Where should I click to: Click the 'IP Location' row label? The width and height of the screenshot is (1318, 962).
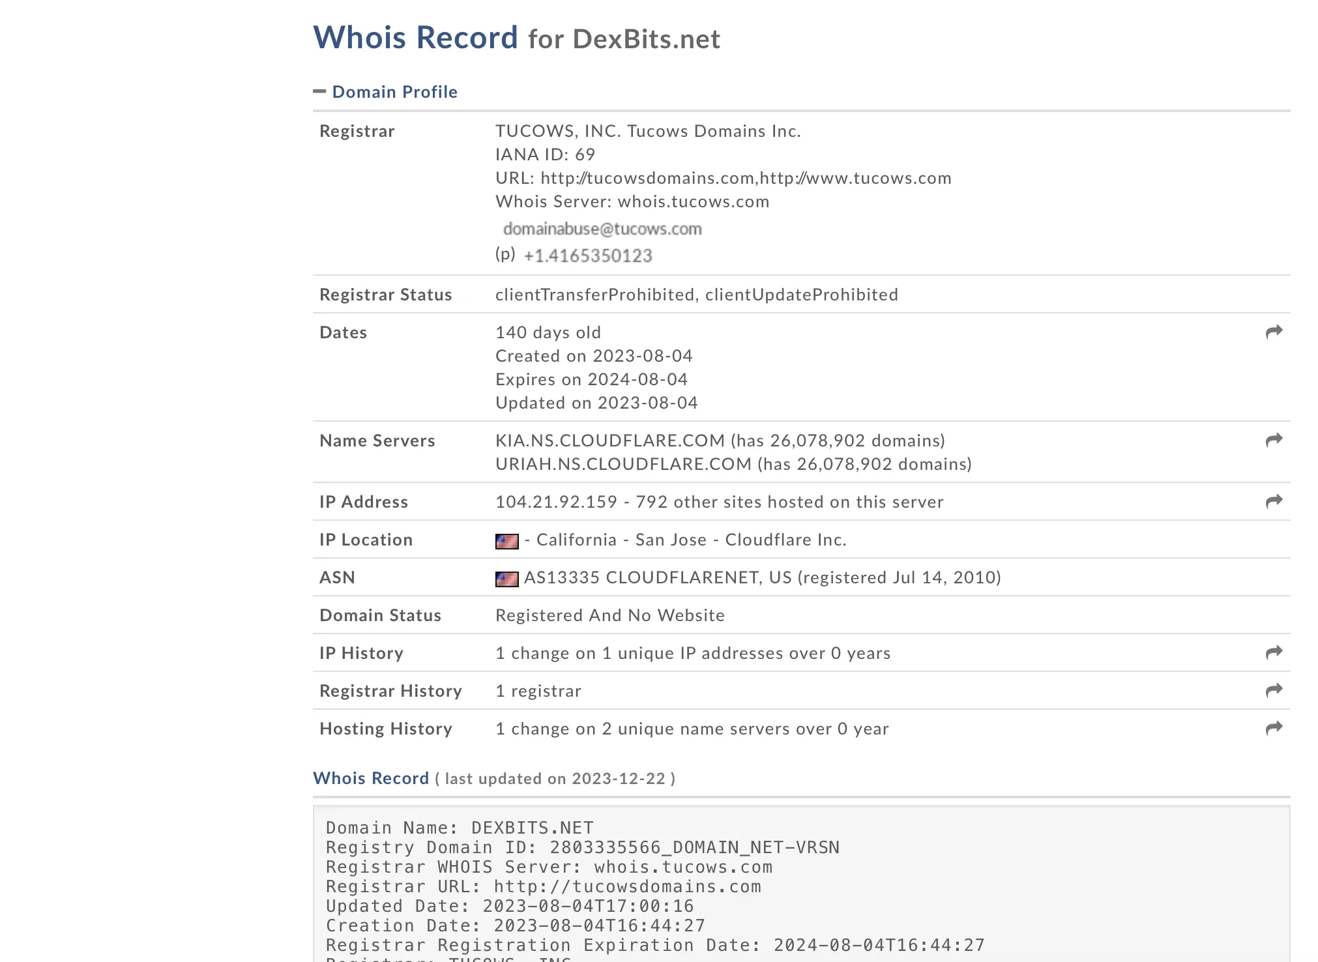[x=366, y=540]
